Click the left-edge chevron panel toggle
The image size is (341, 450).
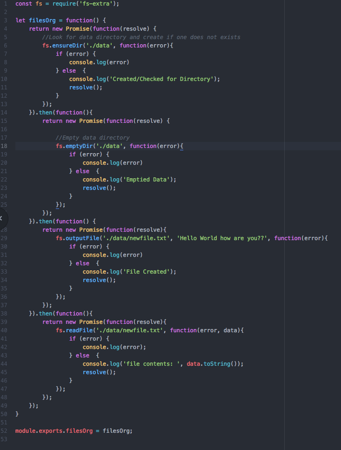[2, 218]
